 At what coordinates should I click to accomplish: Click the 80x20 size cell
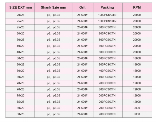click(x=20, y=108)
